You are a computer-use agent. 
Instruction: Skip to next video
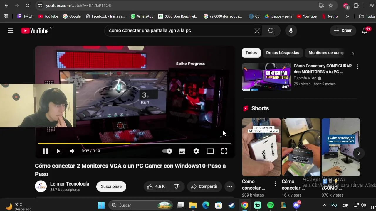(59, 151)
